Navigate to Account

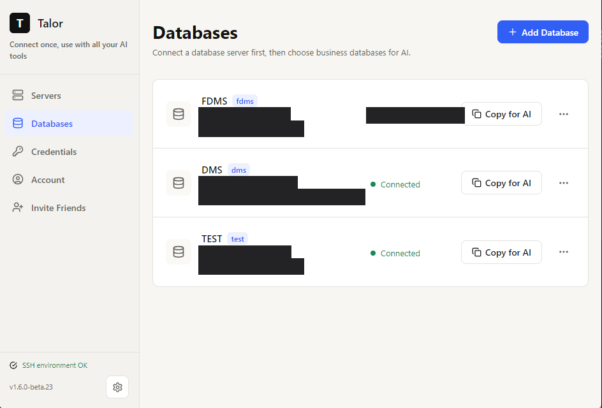pyautogui.click(x=69, y=180)
